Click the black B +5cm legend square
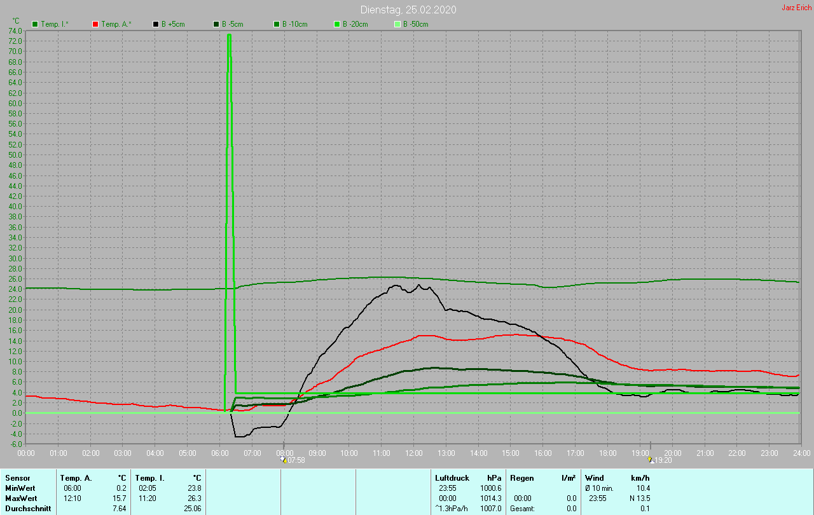814x515 pixels. [x=156, y=24]
